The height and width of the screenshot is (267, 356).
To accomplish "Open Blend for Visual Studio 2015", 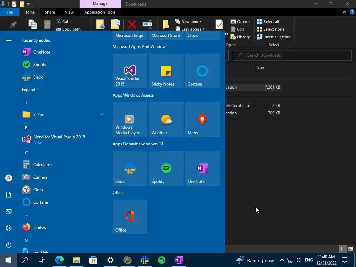I will tap(63, 139).
